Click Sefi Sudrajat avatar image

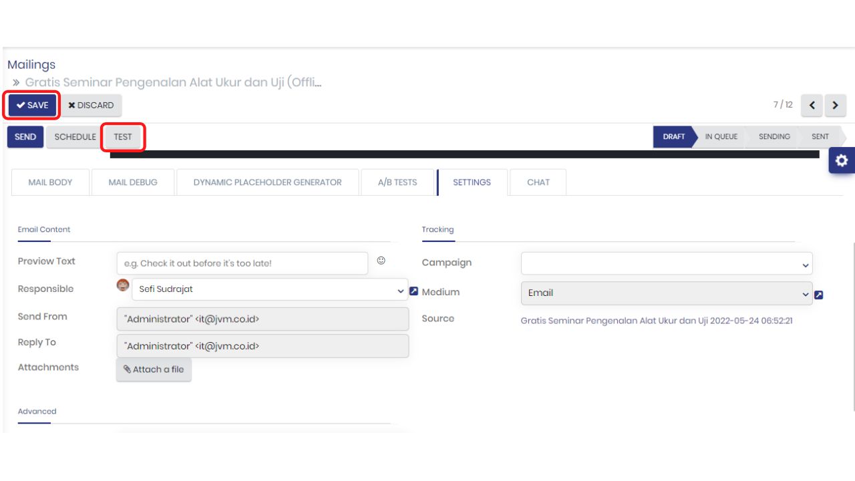coord(123,285)
